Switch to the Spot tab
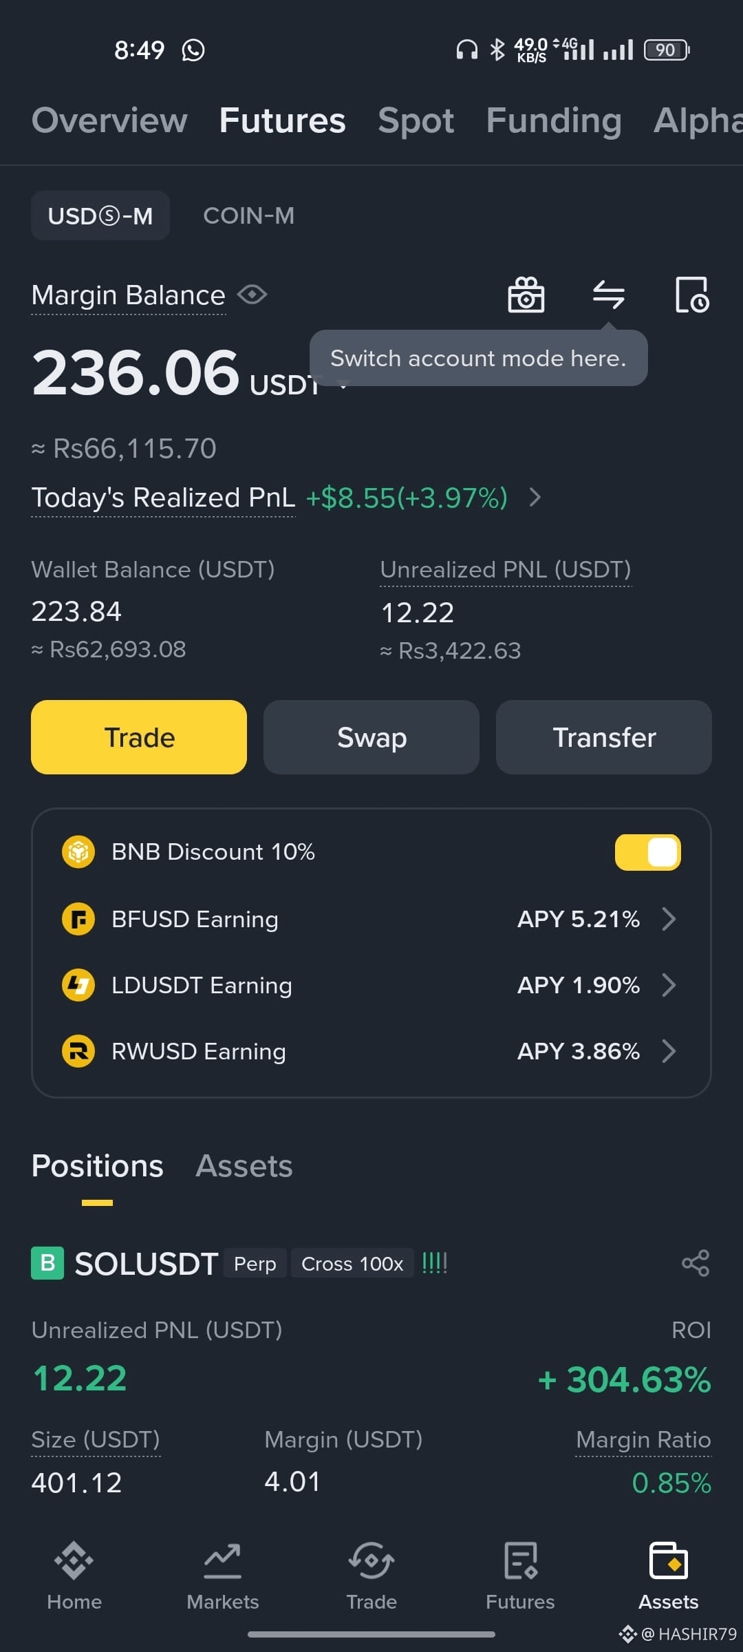 click(x=416, y=120)
